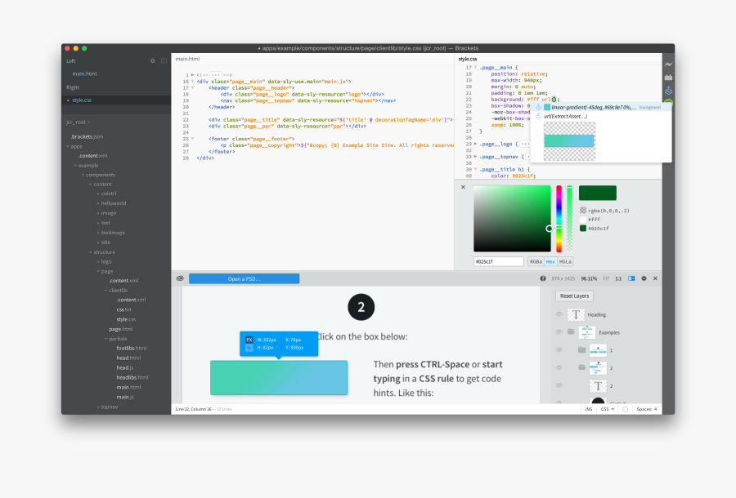Viewport: 736px width, 498px height.
Task: Click the Extract layers icon in right sidebar
Action: [x=668, y=90]
